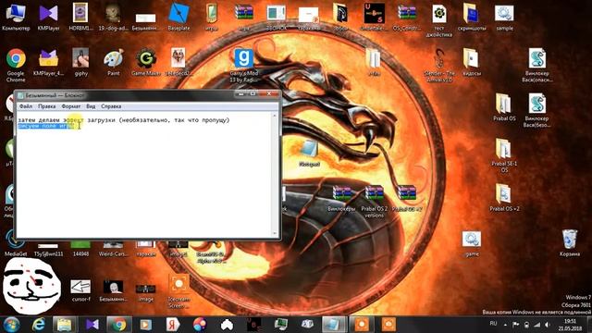
Task: Select the Google Chrome desktop icon
Action: [16, 65]
